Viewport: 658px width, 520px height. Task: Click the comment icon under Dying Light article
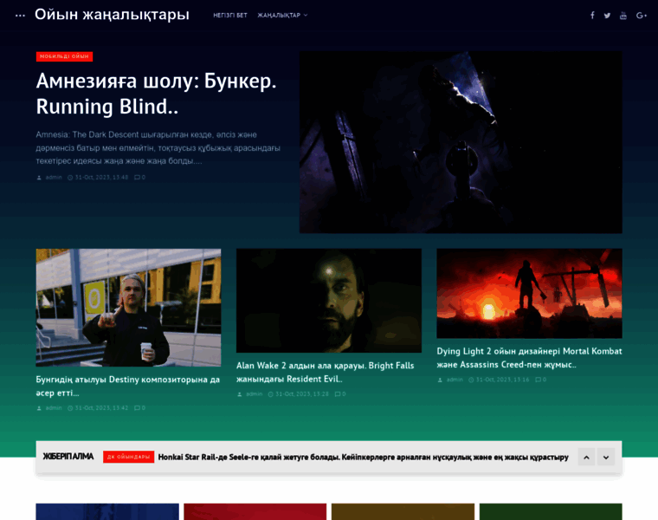click(538, 380)
